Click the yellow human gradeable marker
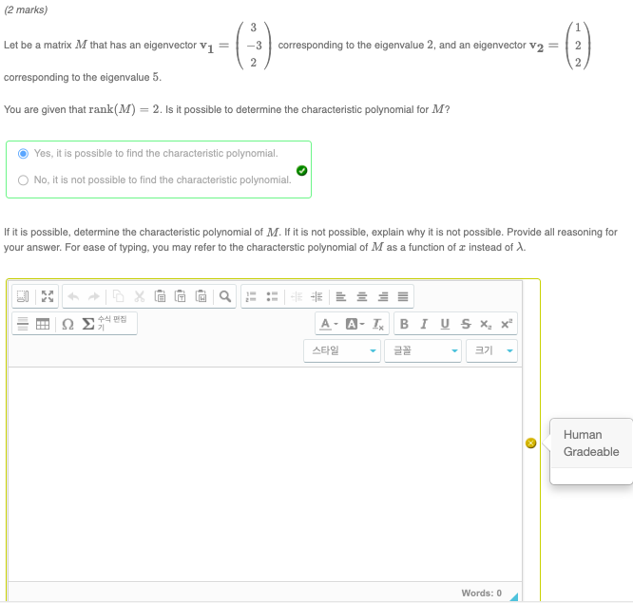The image size is (633, 603). (x=531, y=443)
